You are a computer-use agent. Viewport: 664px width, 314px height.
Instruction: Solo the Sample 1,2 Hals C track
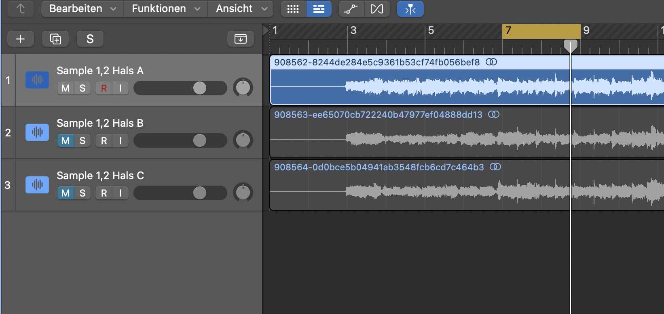point(82,193)
